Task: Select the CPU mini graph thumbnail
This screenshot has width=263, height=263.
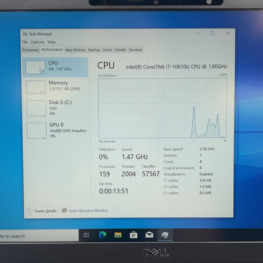Action: click(x=35, y=67)
